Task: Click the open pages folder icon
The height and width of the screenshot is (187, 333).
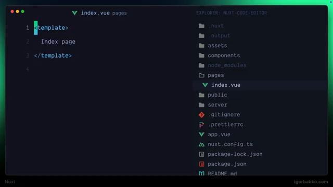Action: click(201, 75)
